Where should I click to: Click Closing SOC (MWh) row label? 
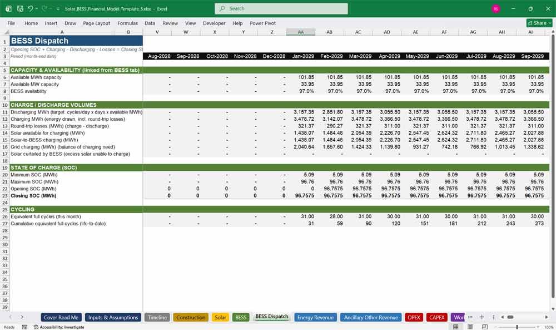coord(33,195)
